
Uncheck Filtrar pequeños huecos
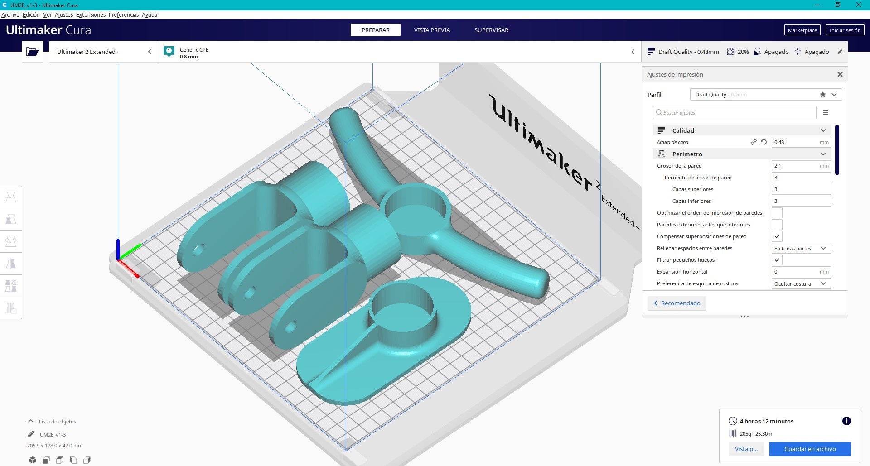point(777,260)
